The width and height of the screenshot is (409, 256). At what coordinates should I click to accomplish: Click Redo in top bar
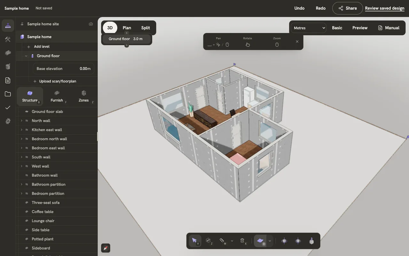[x=320, y=8]
